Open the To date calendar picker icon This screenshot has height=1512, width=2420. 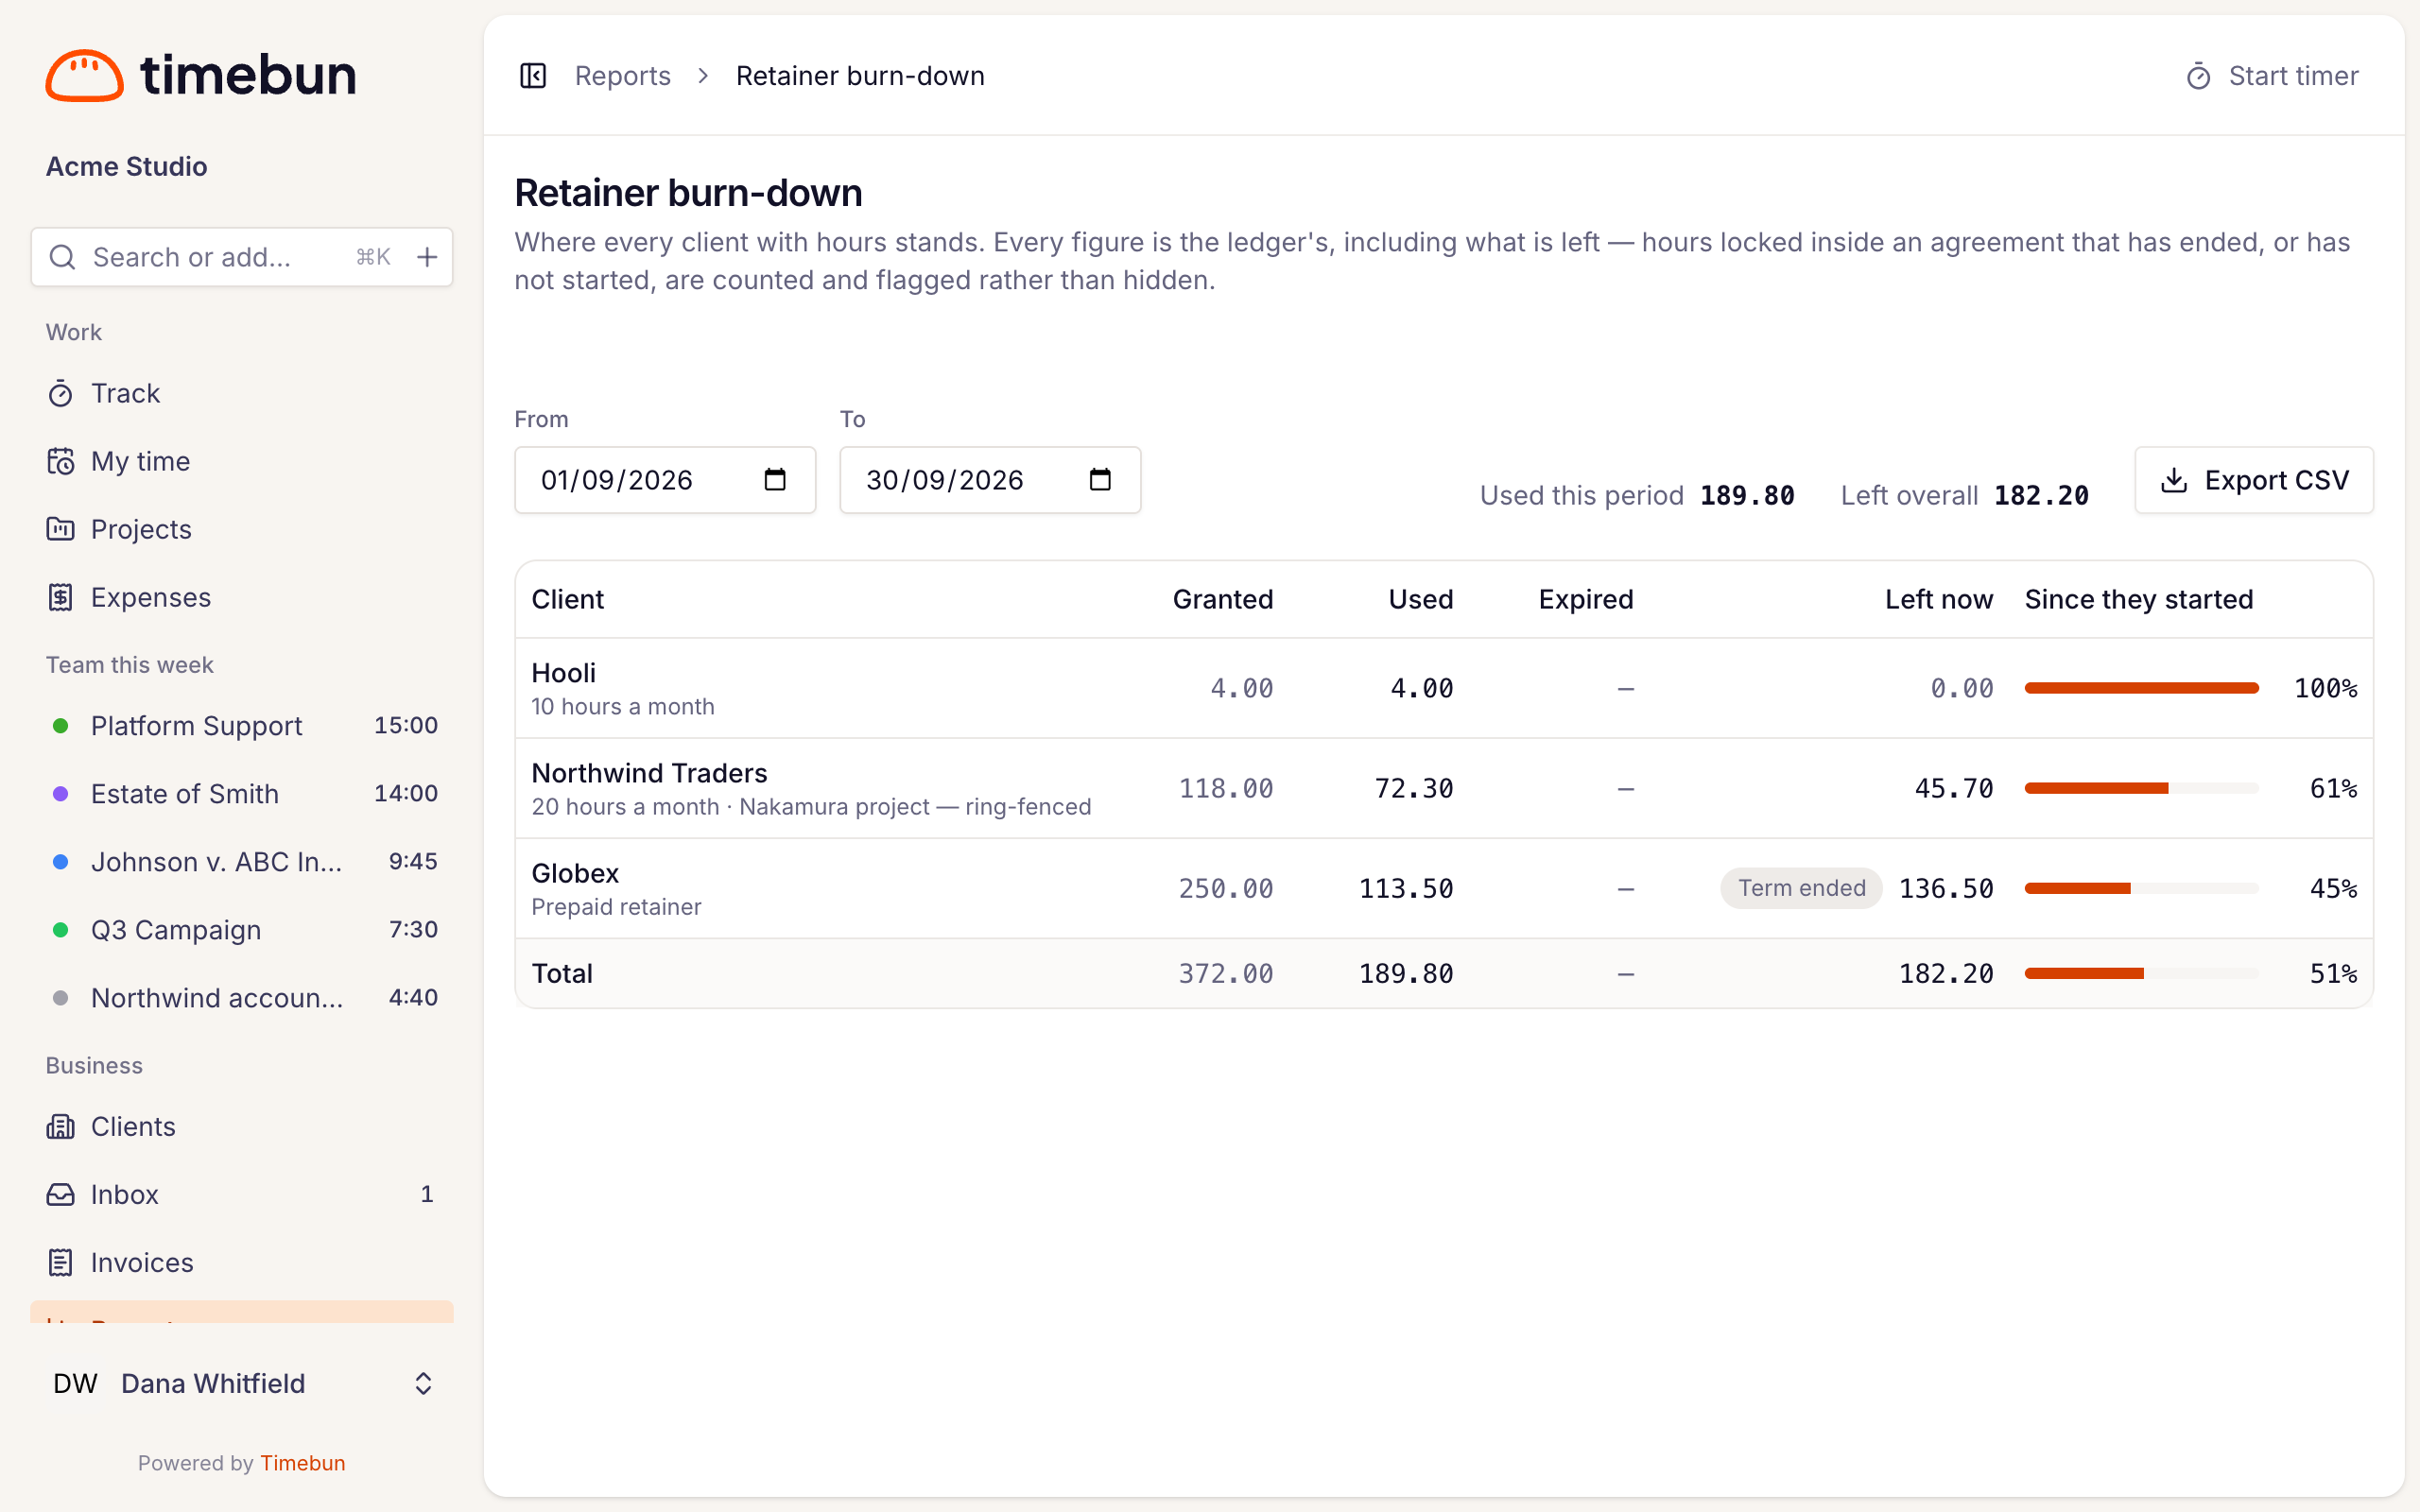(x=1100, y=480)
